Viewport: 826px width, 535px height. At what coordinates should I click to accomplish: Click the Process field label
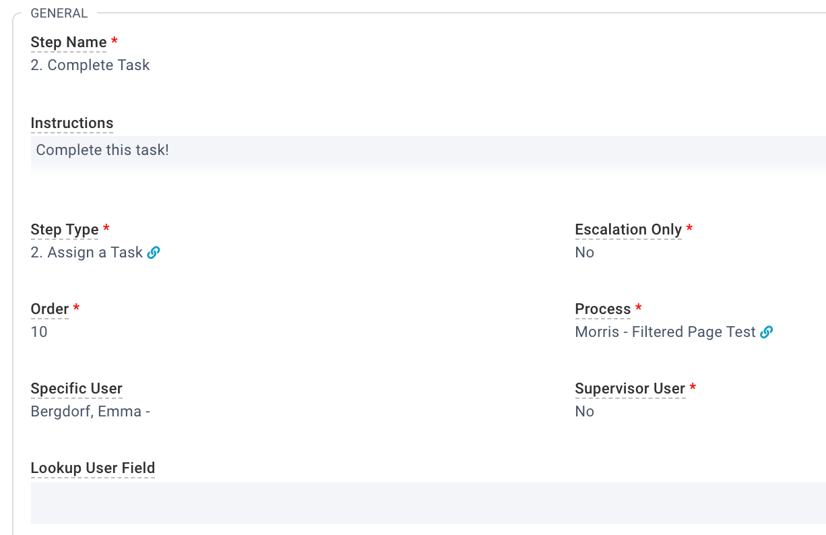click(x=603, y=309)
